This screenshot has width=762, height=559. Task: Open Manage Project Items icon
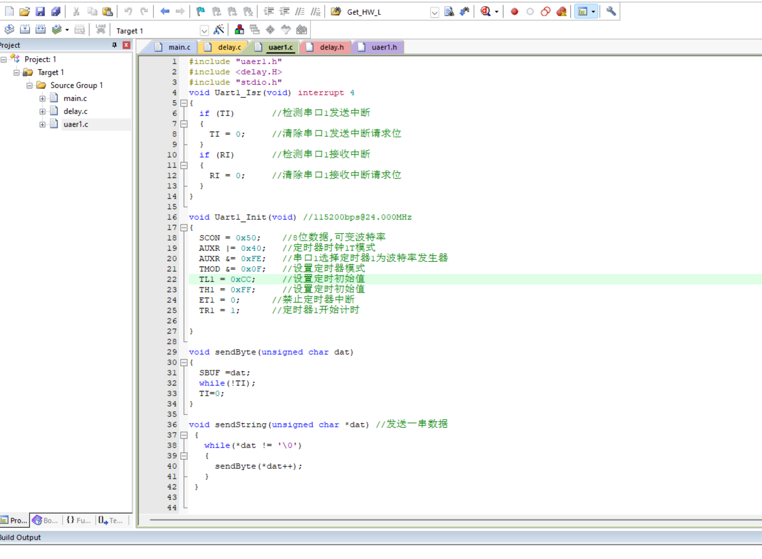pyautogui.click(x=239, y=29)
